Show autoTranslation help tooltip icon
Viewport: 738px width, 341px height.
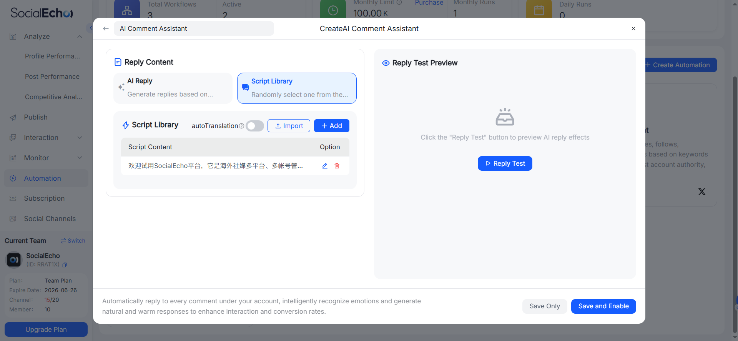241,126
